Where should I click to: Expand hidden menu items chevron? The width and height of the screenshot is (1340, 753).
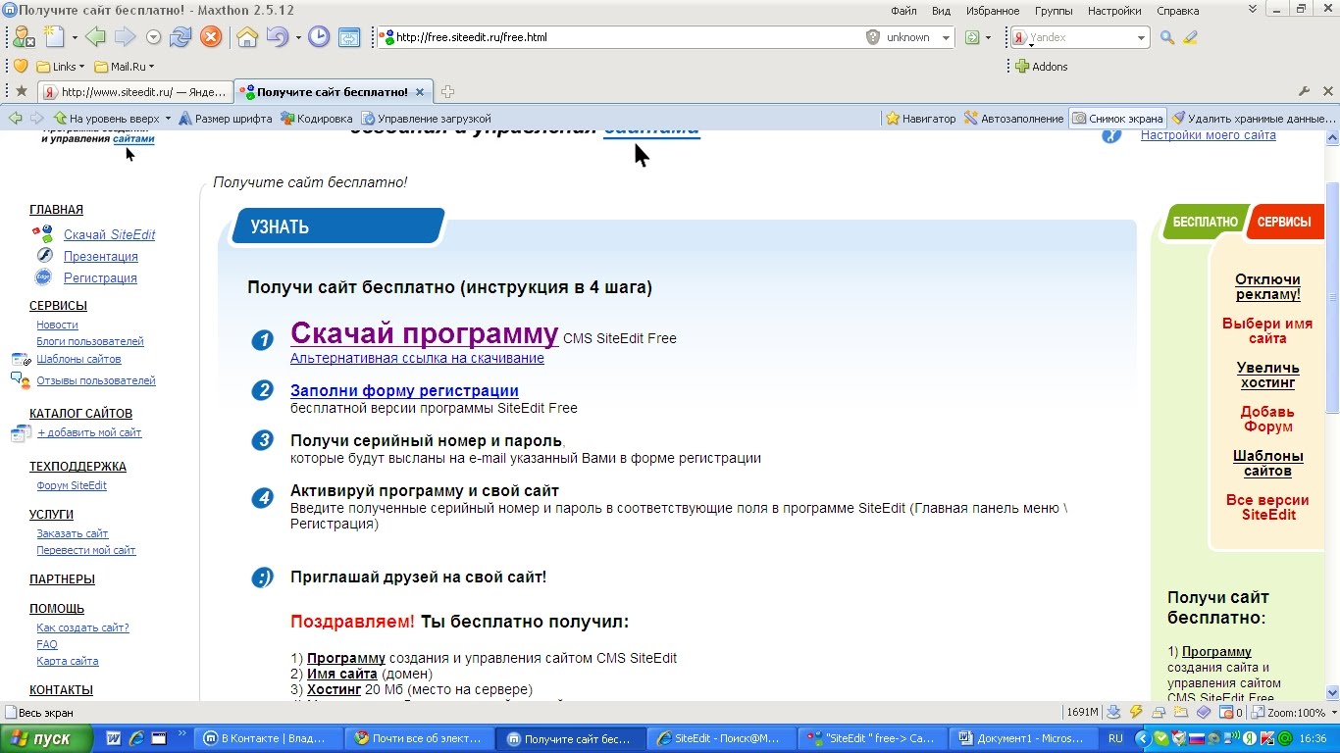click(1253, 10)
